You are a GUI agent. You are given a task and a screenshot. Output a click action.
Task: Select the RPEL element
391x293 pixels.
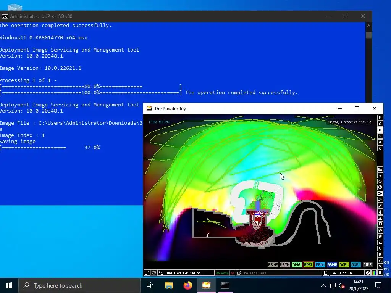[308, 265]
